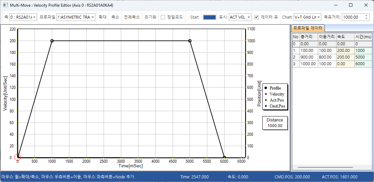Click the 확대 zoom-in button
The image size is (374, 182).
[x=103, y=17]
